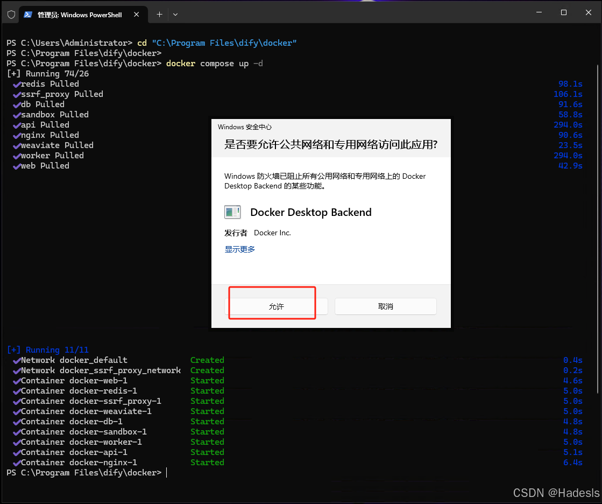Close the terminal window
602x504 pixels.
pos(588,12)
